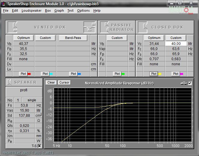Screen dimensions: 199x156
Task: Click the vented optimum F3 value 32,5
Action: click(23, 54)
